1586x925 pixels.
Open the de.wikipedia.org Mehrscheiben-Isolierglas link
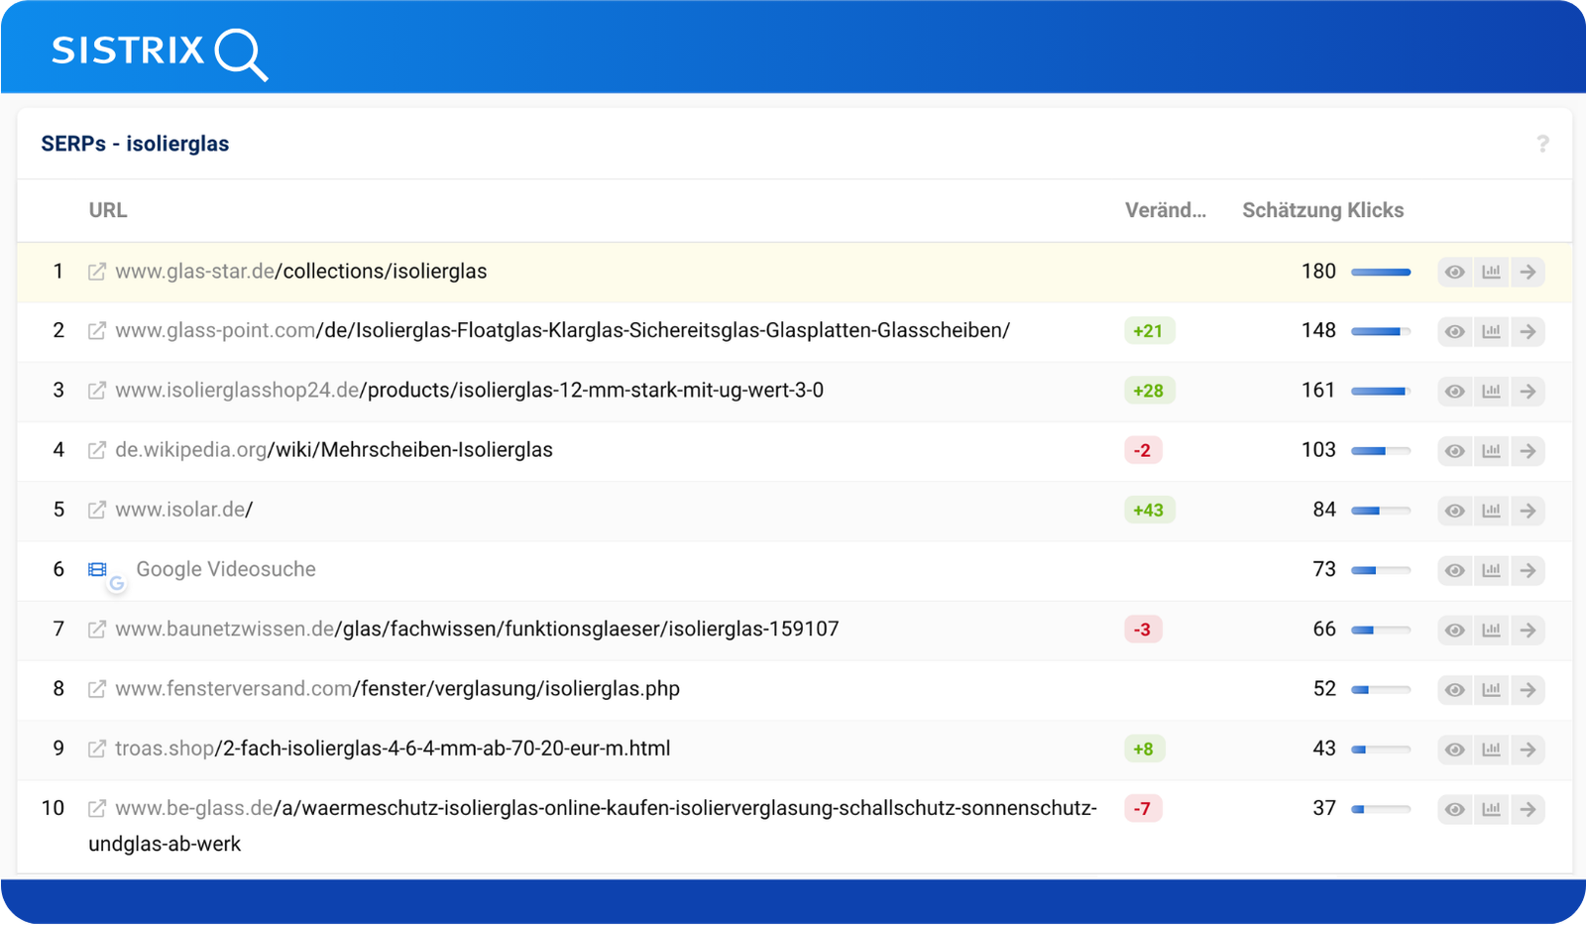pyautogui.click(x=334, y=450)
